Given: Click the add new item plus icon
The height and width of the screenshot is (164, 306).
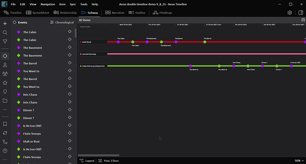Looking at the screenshot, I should tap(5, 23).
